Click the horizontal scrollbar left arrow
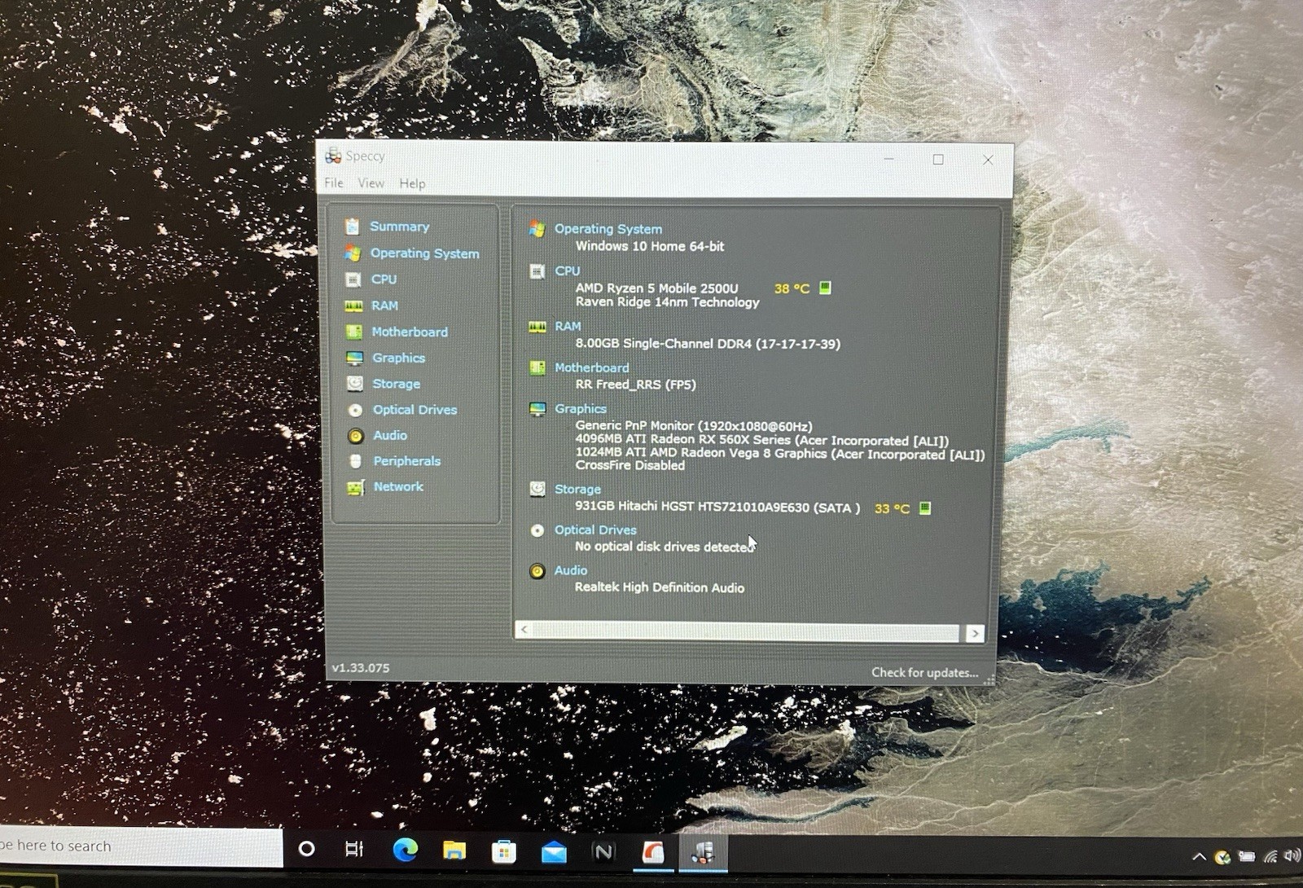Viewport: 1303px width, 888px height. 524,630
